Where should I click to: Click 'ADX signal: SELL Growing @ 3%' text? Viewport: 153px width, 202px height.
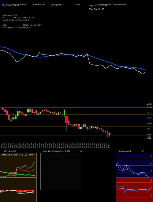click(17, 28)
